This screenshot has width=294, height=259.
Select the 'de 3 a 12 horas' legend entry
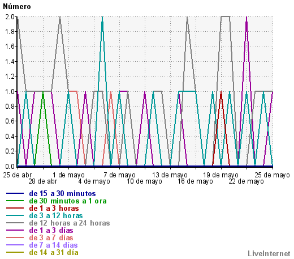56,216
